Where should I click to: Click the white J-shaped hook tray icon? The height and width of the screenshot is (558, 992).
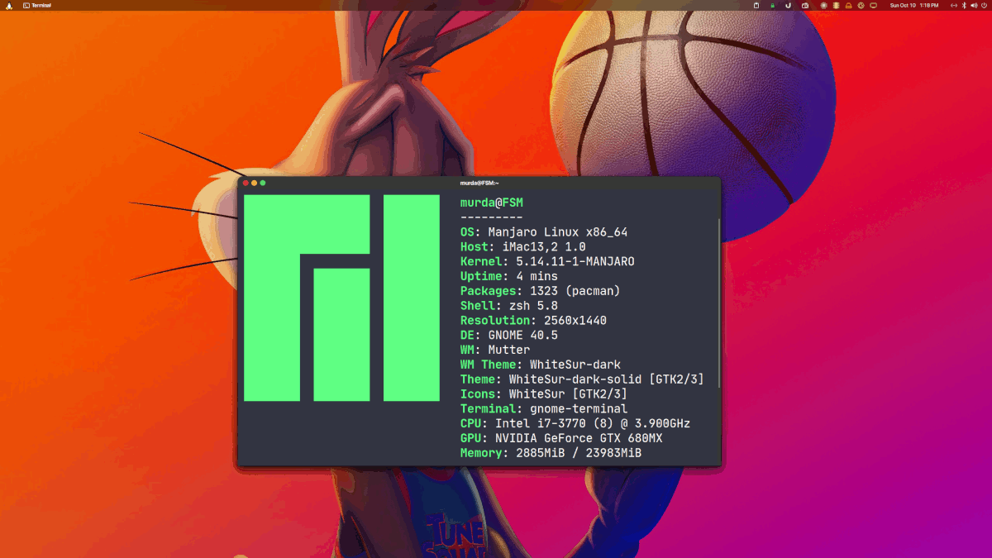788,5
